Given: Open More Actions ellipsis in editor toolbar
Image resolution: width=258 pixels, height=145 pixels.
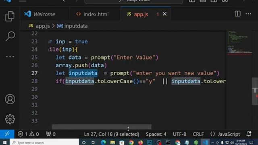Looking at the screenshot, I should click(x=248, y=14).
